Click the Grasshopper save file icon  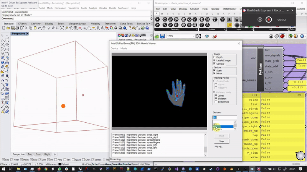[163, 36]
